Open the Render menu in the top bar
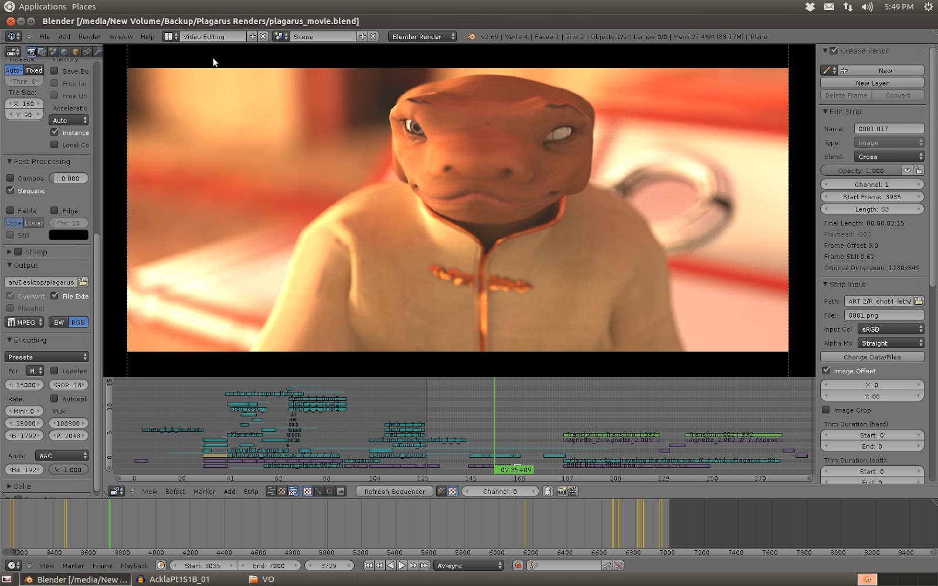938x586 pixels. (90, 36)
